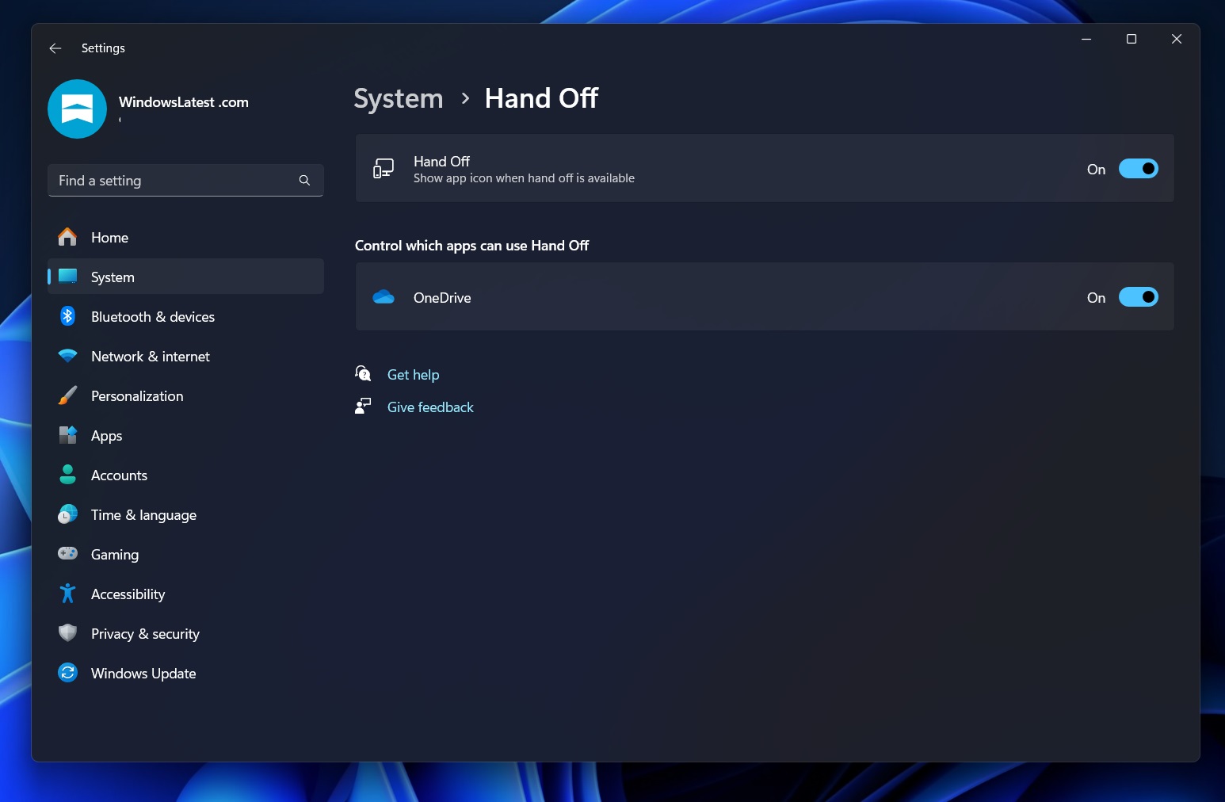Click the Privacy shield icon
This screenshot has width=1225, height=802.
coord(67,632)
